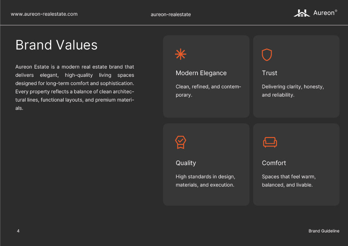Select the Comfort card title
The height and width of the screenshot is (246, 348).
(274, 163)
